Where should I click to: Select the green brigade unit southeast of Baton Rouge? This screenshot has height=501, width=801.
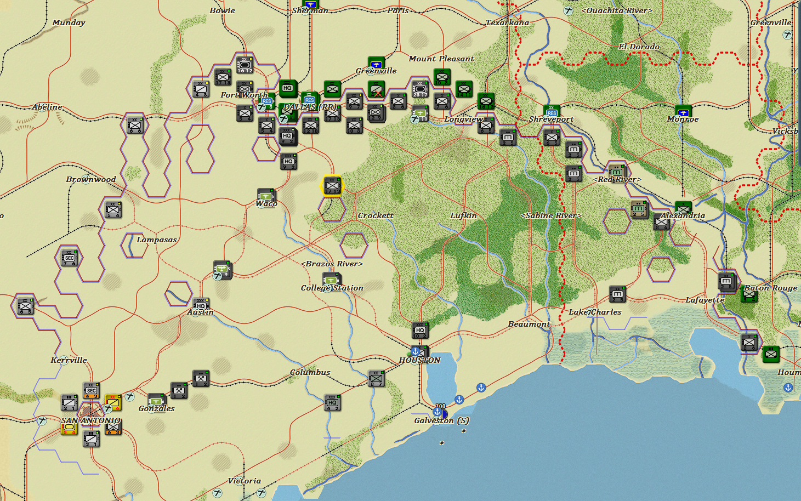pos(771,354)
